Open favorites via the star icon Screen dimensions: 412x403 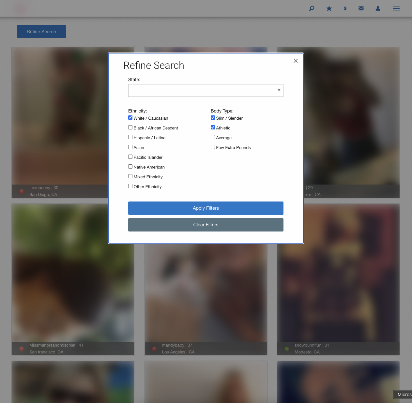tap(329, 8)
